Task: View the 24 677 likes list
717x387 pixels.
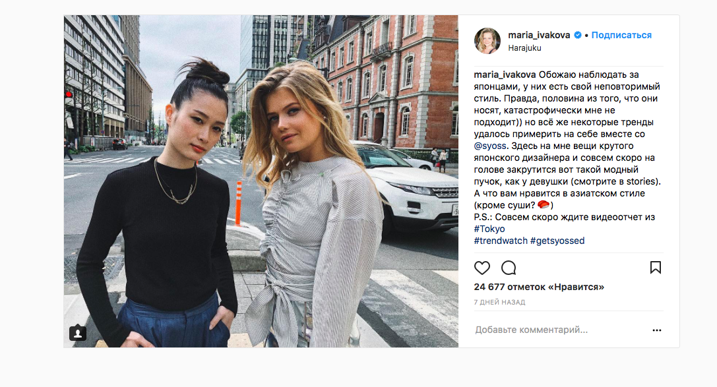Action: (x=539, y=287)
